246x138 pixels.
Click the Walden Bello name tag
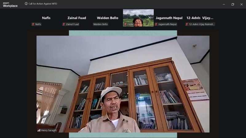click(x=101, y=24)
